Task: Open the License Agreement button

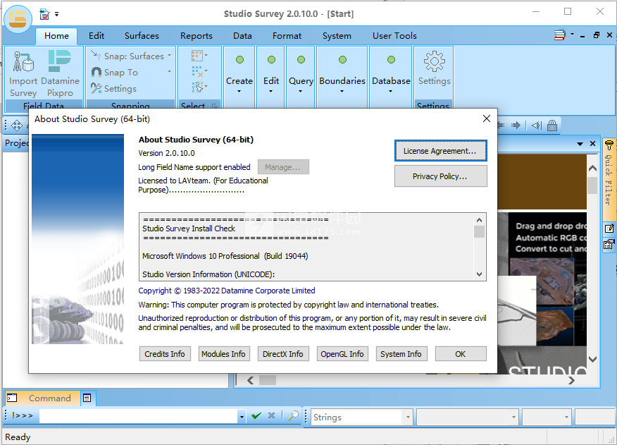Action: [440, 151]
